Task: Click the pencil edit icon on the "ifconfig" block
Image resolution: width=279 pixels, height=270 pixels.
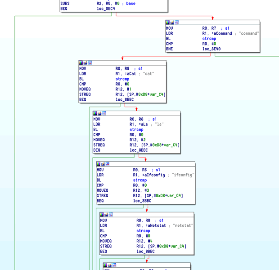Action: pos(103,164)
